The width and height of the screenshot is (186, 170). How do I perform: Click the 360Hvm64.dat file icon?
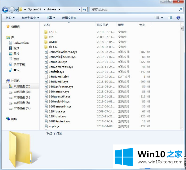click(46, 77)
